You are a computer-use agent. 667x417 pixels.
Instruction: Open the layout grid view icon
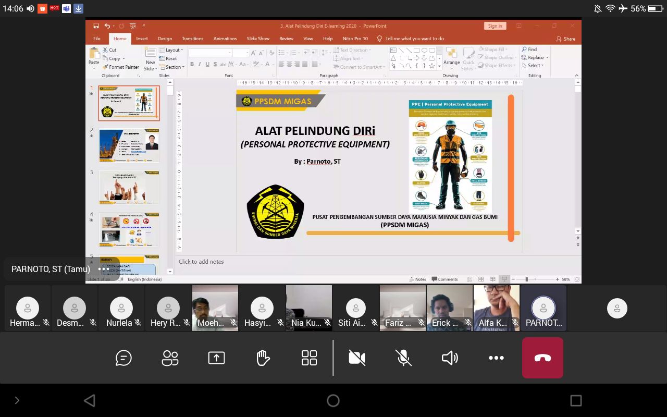(309, 358)
